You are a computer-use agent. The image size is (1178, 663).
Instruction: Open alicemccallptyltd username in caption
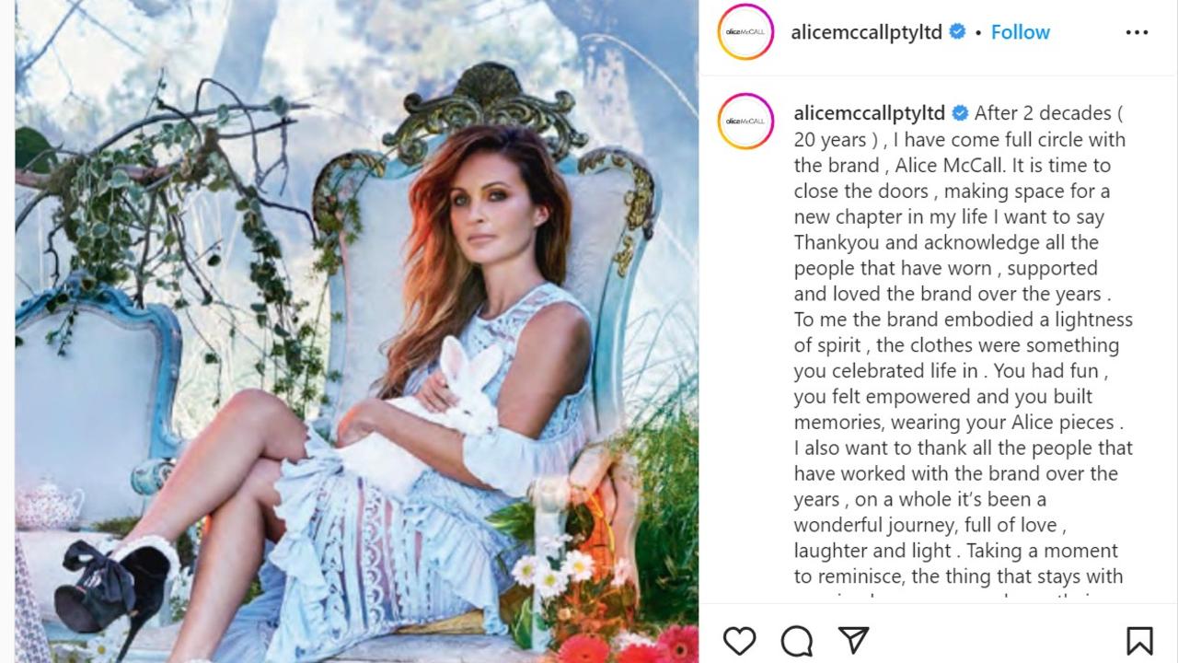[870, 113]
